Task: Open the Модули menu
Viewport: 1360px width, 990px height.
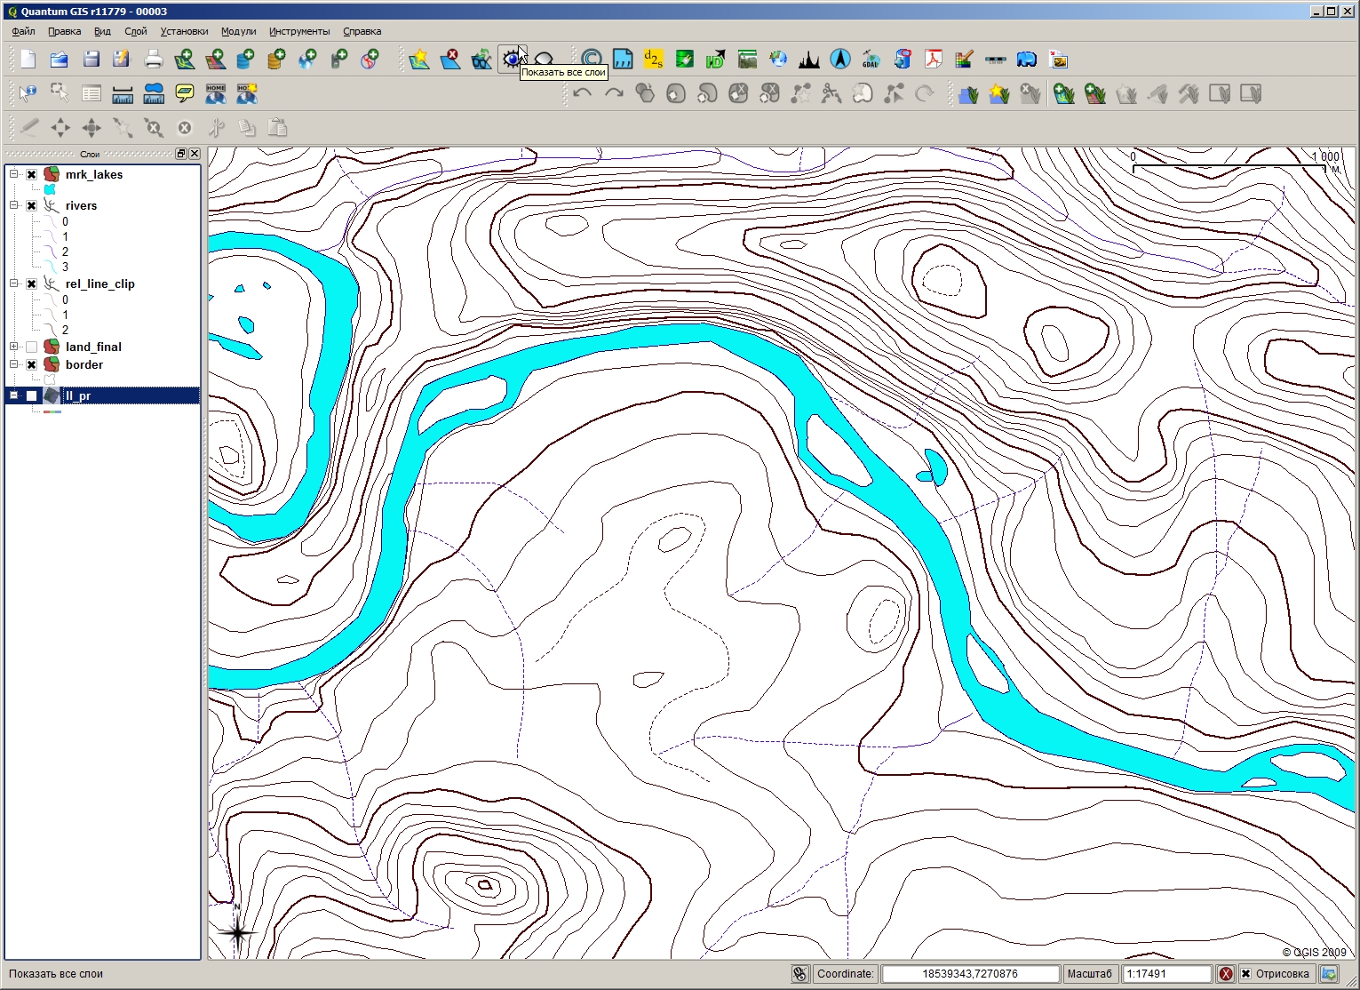Action: click(x=238, y=31)
